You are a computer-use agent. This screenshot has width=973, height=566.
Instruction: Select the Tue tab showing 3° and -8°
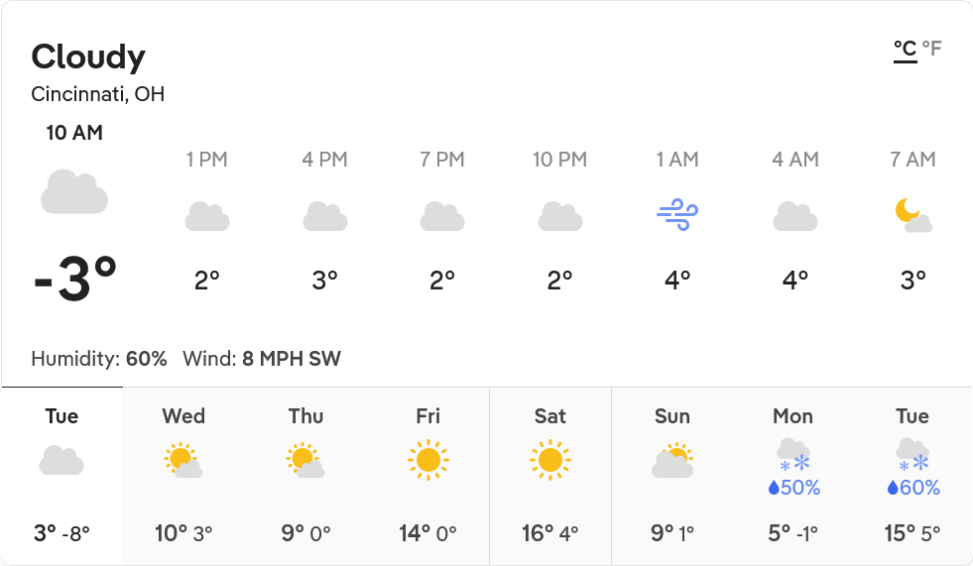tap(61, 476)
